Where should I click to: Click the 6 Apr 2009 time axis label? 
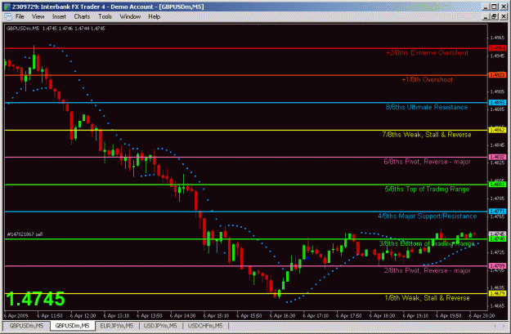point(16,316)
